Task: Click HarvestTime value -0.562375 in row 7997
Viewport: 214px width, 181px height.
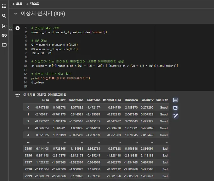Action: point(114,162)
